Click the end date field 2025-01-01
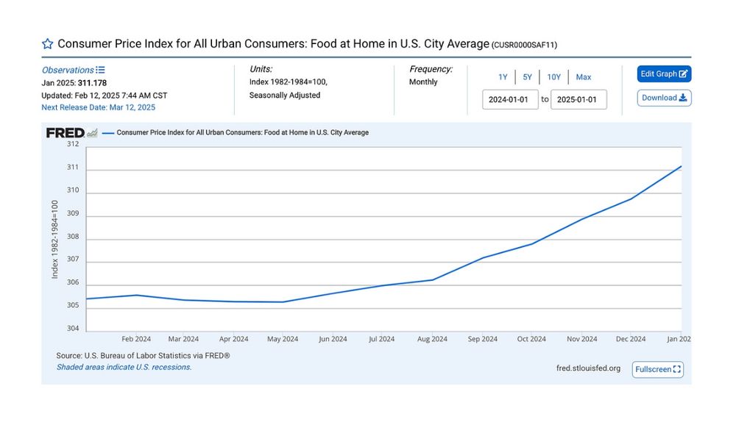Screen dimensions: 736x425 point(578,100)
